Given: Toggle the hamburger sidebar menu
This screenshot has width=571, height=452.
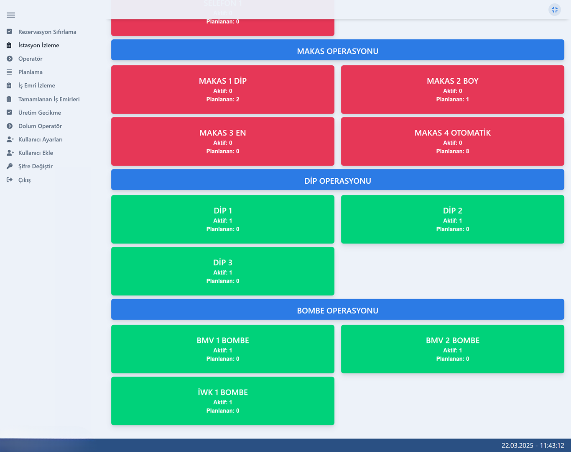Looking at the screenshot, I should click(11, 15).
